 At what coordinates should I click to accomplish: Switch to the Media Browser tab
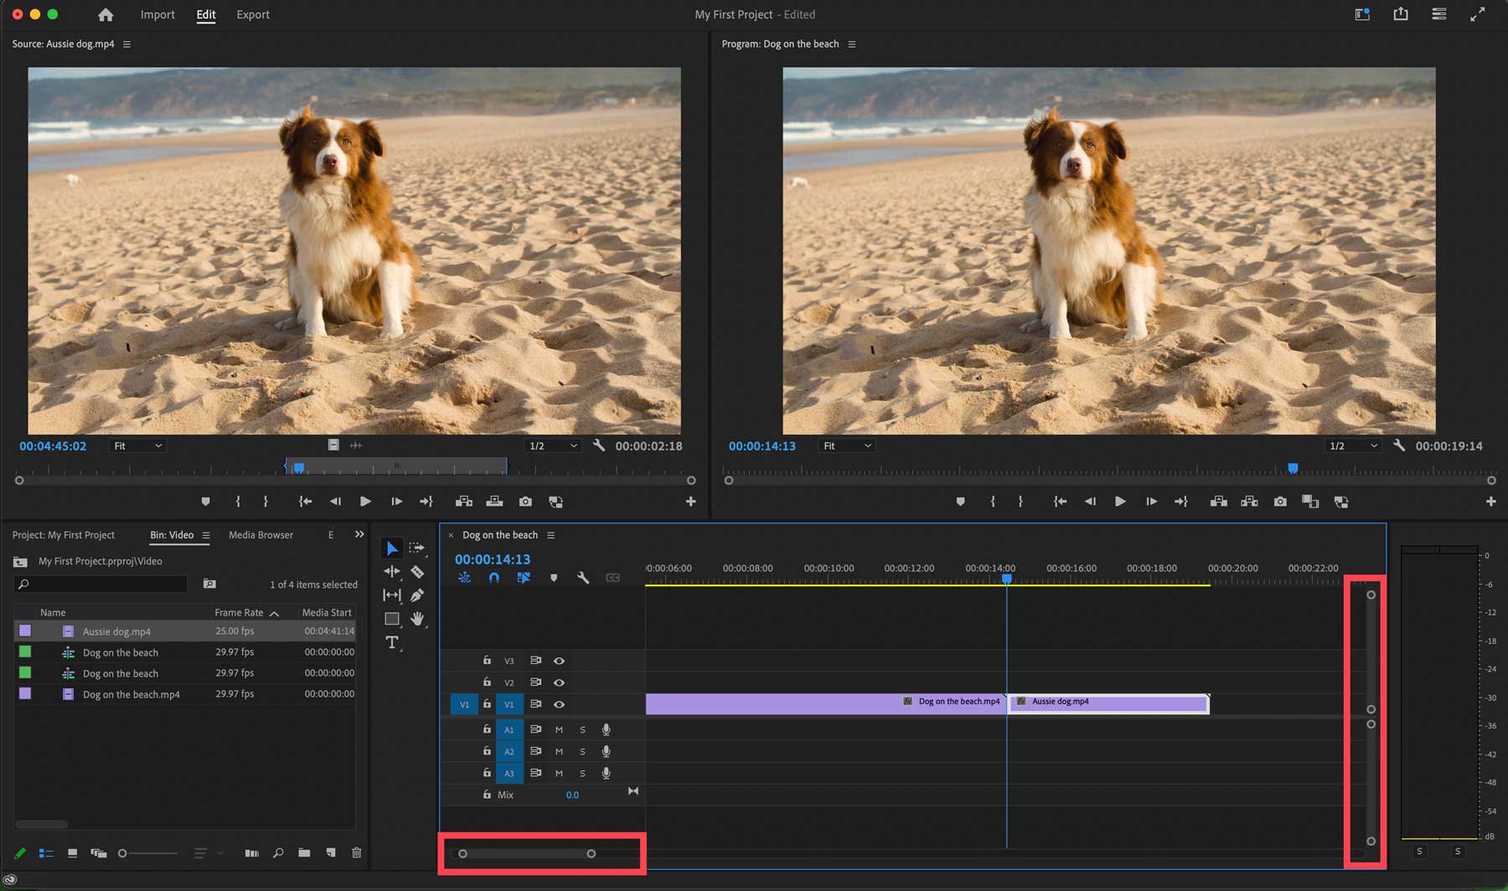260,534
